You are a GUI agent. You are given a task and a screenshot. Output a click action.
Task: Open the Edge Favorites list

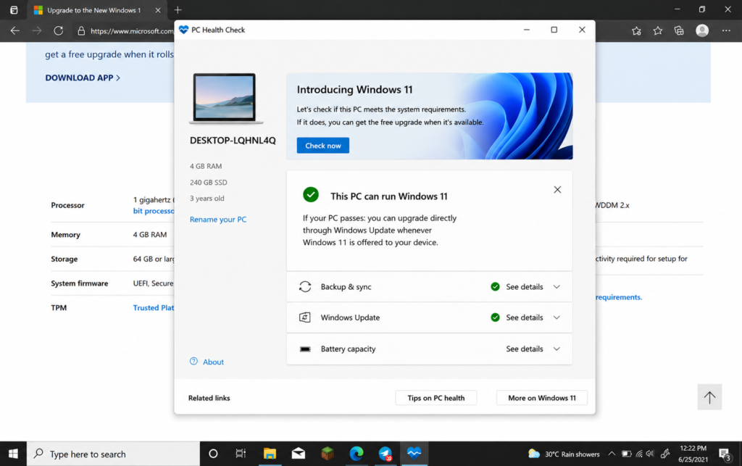(658, 30)
